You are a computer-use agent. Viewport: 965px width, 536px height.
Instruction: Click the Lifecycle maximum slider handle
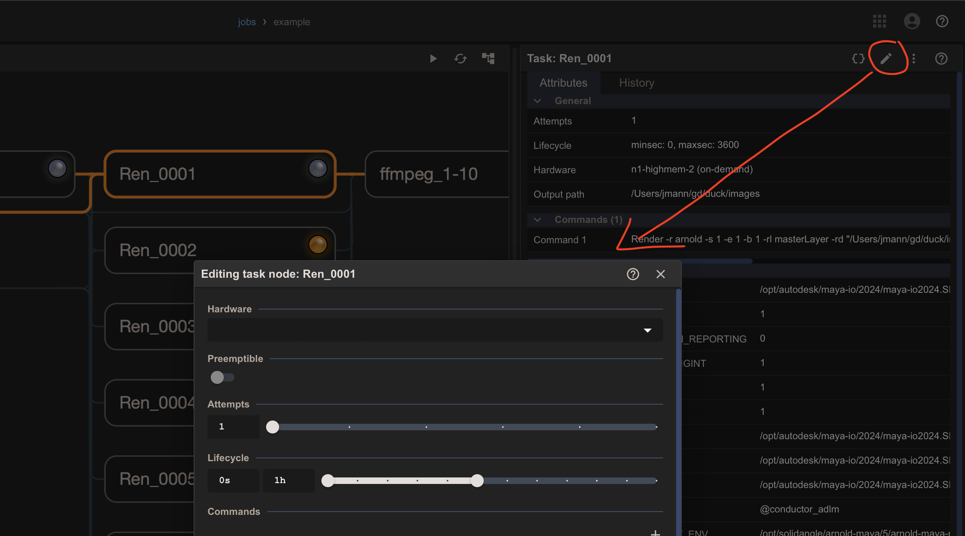pyautogui.click(x=477, y=481)
